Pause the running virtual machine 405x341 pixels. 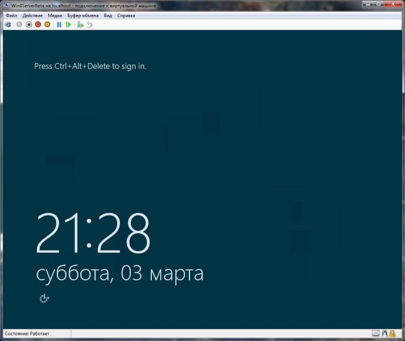[59, 25]
